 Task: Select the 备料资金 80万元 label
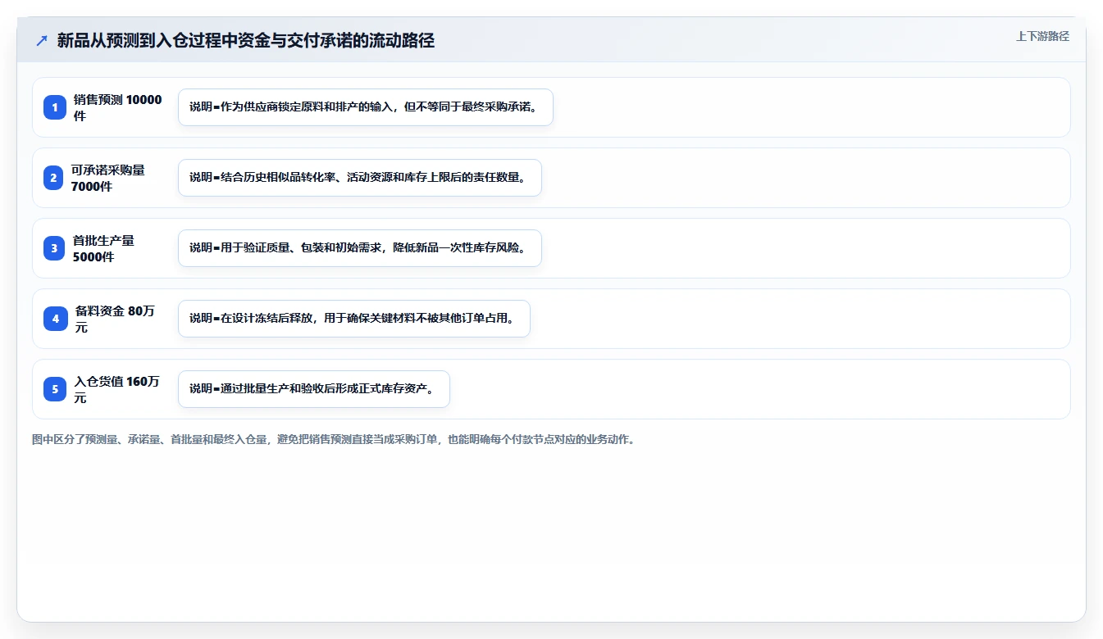[114, 319]
